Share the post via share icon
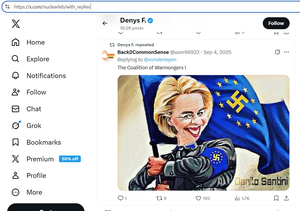 coord(286,198)
